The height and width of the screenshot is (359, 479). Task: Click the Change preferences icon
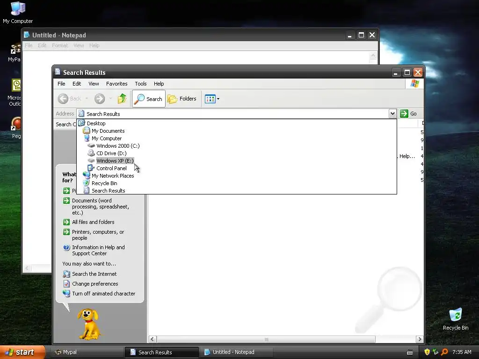pos(66,284)
